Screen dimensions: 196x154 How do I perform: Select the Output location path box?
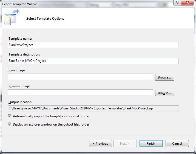tap(93, 108)
